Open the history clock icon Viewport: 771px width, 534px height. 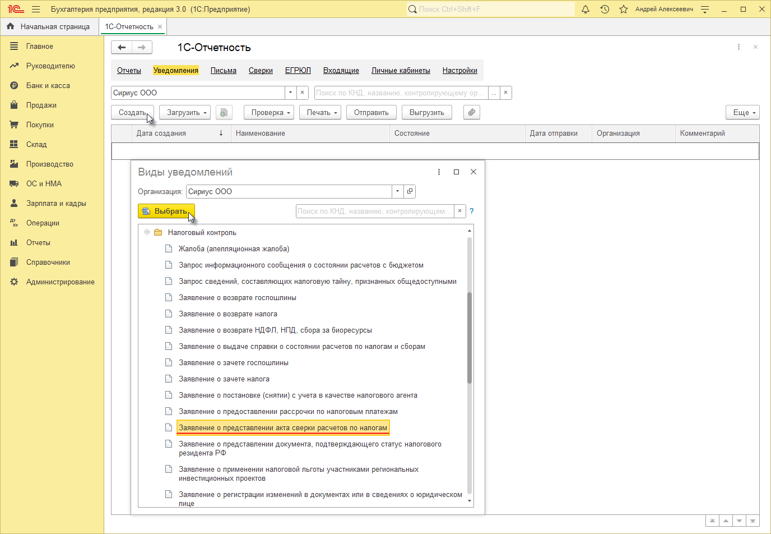(605, 10)
